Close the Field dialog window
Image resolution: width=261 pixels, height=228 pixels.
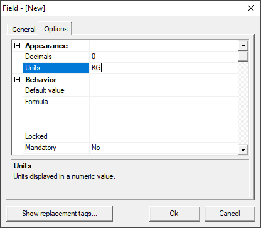(x=251, y=8)
